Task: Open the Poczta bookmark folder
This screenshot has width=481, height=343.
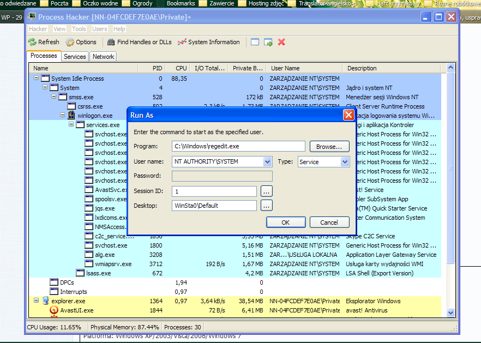Action: [55, 3]
